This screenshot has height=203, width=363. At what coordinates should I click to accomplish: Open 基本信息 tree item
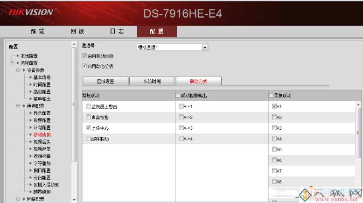42,77
